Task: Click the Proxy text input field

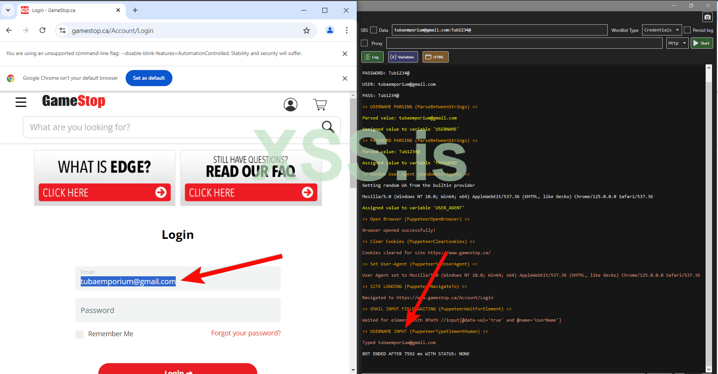Action: click(524, 43)
